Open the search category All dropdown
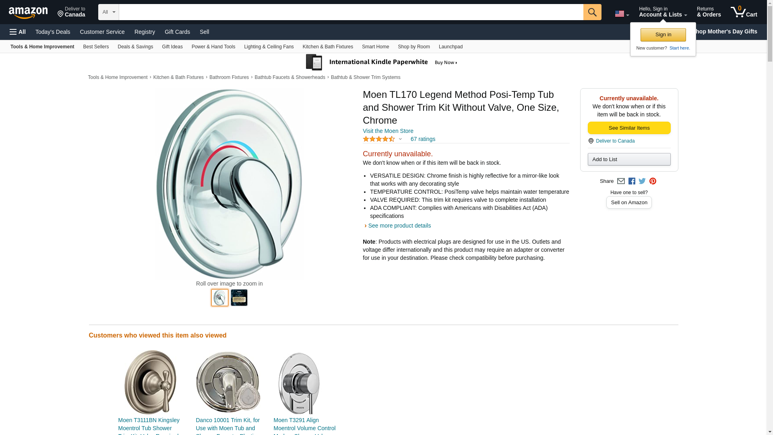 (x=108, y=12)
